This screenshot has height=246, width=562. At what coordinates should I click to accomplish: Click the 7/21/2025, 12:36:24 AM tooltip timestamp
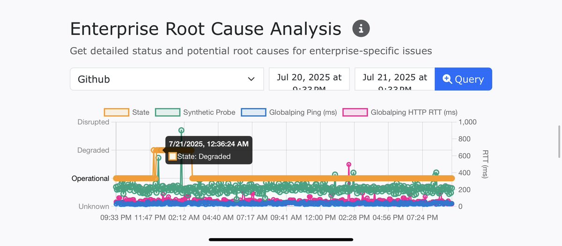tap(208, 143)
